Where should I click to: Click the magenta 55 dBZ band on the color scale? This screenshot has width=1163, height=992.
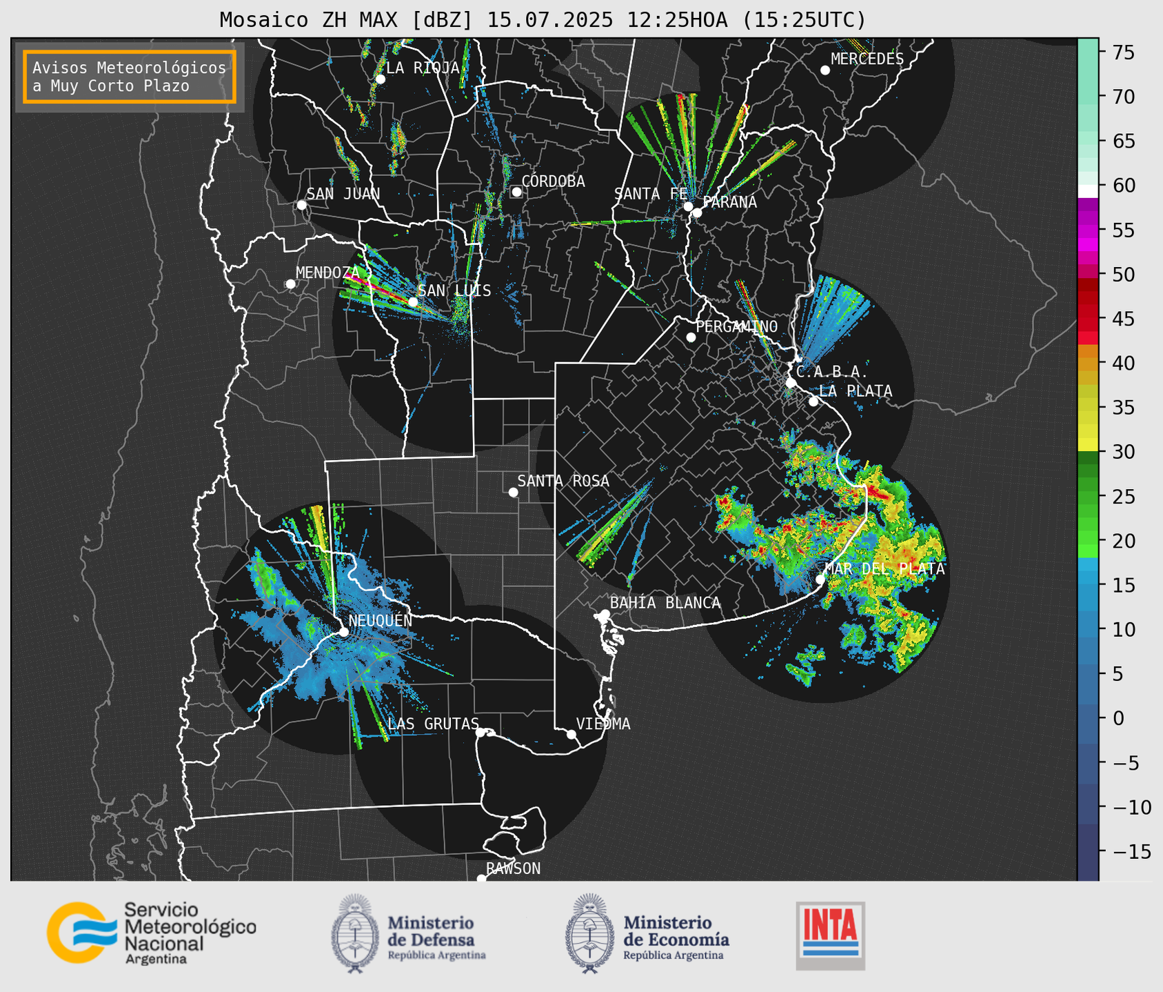tap(1088, 231)
